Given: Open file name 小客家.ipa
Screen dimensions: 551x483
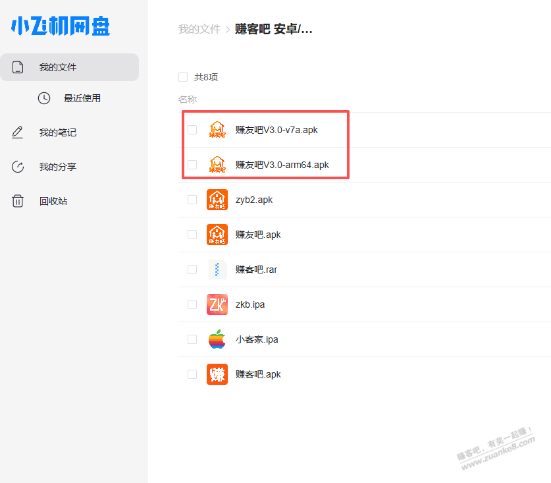Looking at the screenshot, I should (x=257, y=339).
